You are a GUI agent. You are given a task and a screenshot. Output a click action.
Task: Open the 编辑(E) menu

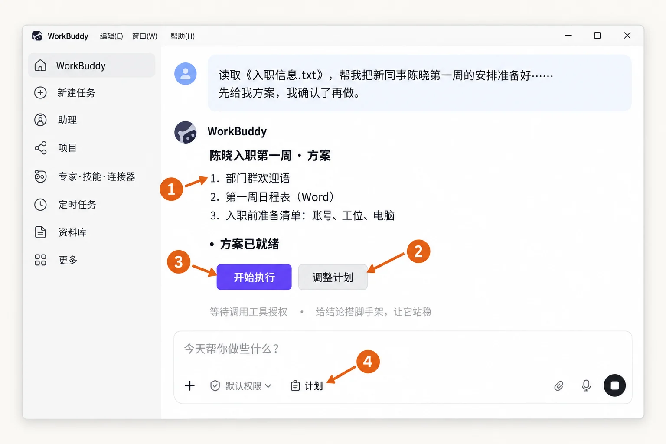tap(111, 36)
